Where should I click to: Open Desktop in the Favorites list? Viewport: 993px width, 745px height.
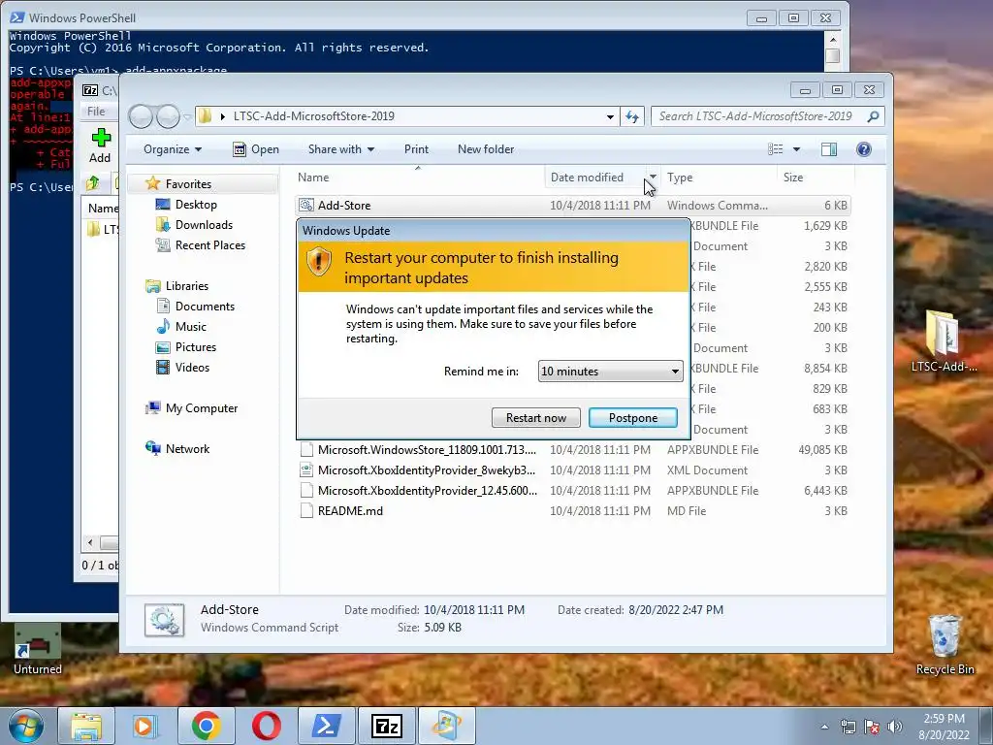click(196, 205)
